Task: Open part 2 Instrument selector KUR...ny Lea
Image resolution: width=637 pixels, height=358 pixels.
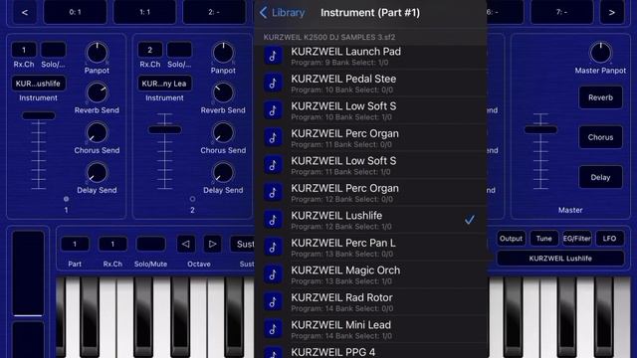Action: coord(164,84)
